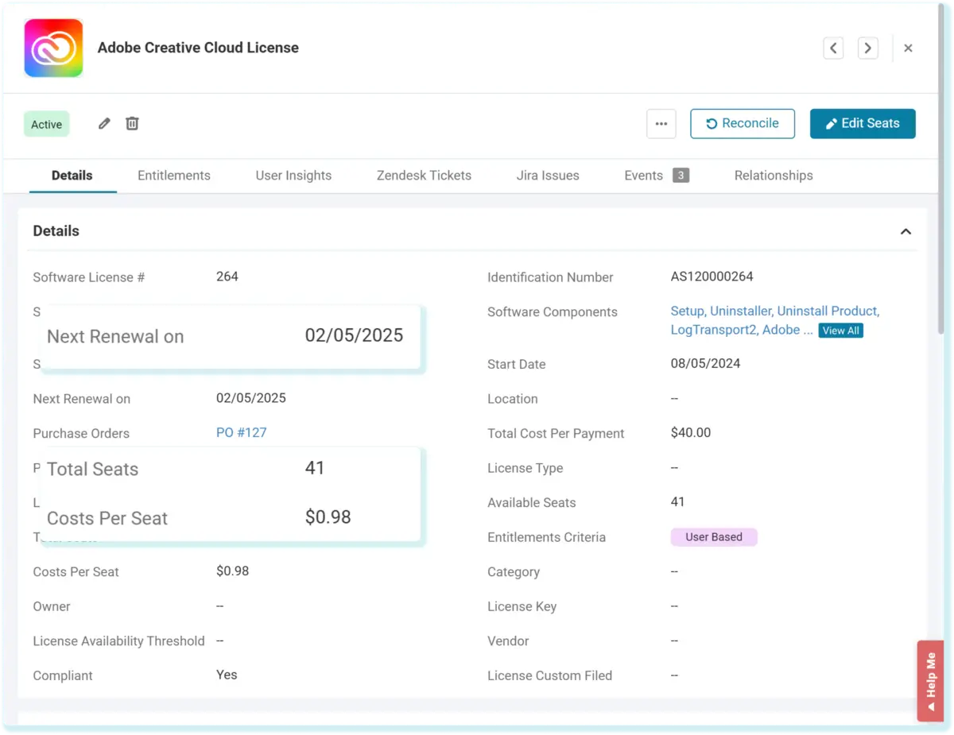The width and height of the screenshot is (954, 735).
Task: Go to next record arrow
Action: click(x=867, y=48)
